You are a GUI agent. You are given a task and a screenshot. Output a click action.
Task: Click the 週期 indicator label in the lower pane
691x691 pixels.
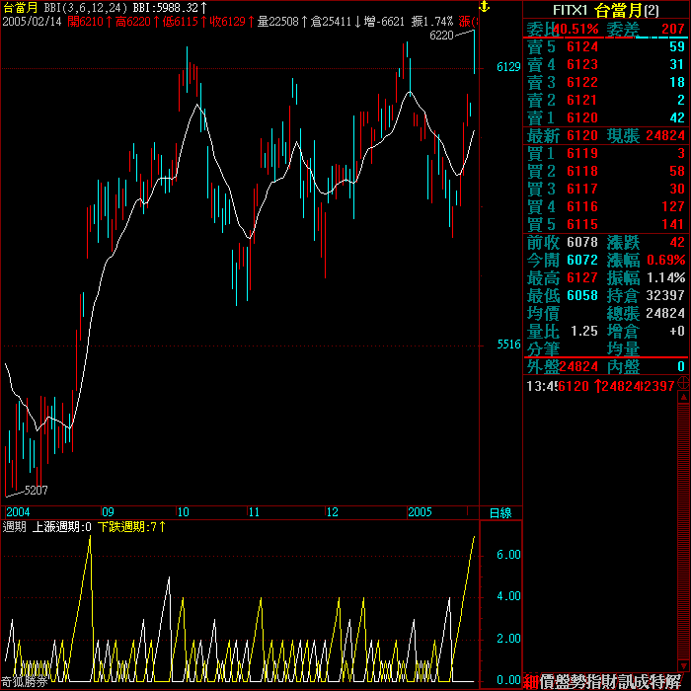15,527
